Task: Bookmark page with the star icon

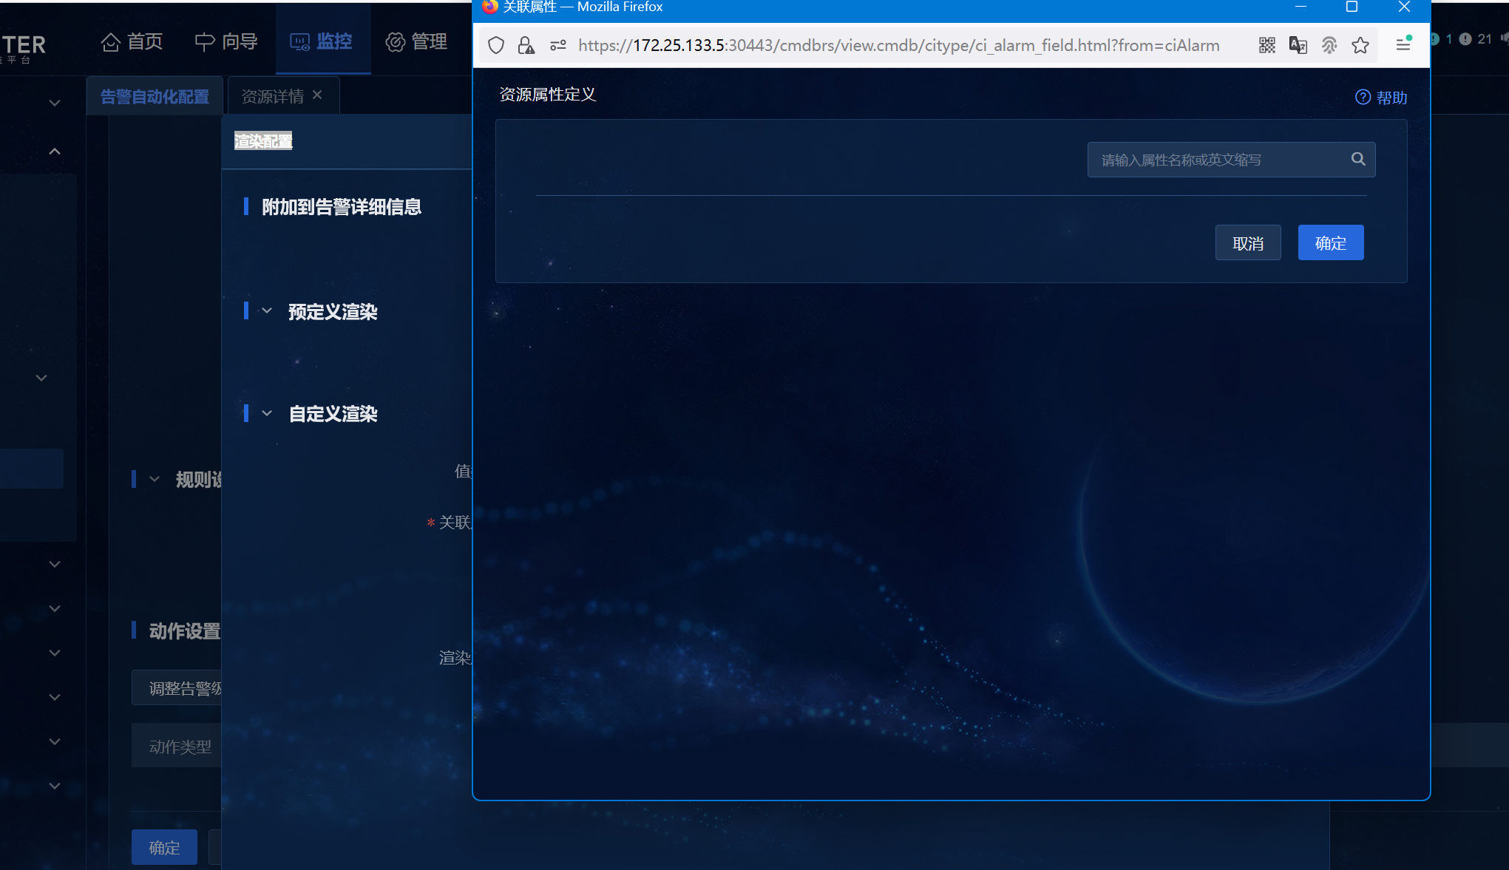Action: click(x=1360, y=45)
